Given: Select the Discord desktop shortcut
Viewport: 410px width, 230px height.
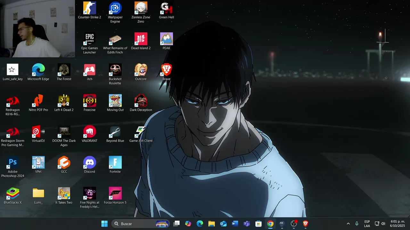Looking at the screenshot, I should coord(90,165).
